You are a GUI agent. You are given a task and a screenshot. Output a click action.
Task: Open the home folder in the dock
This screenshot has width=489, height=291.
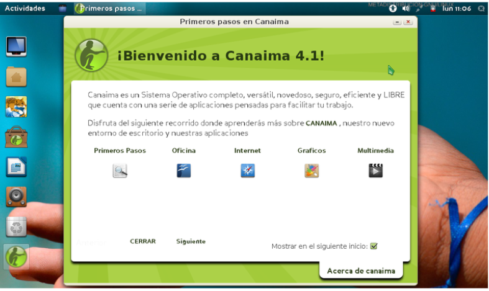click(x=16, y=77)
